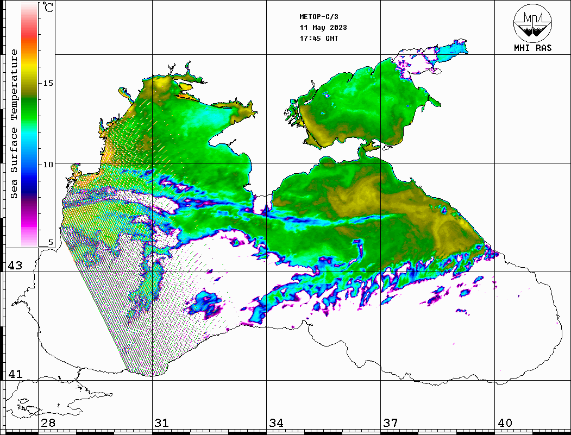The height and width of the screenshot is (435, 571).
Task: Click the MHI RAS logo emblem
Action: point(533,23)
